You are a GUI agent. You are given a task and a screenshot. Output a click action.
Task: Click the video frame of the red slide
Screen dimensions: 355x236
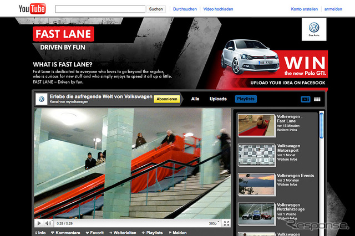click(x=133, y=163)
